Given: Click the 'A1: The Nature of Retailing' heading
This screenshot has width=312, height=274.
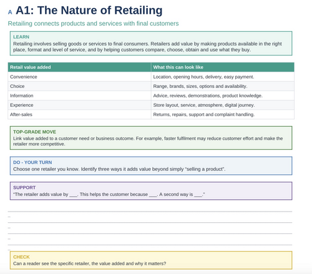Looking at the screenshot, I should [89, 10].
